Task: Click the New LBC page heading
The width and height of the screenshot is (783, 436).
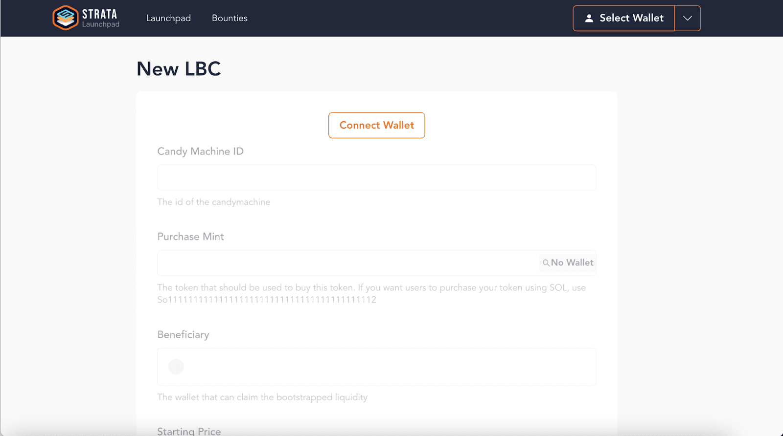Action: [179, 69]
